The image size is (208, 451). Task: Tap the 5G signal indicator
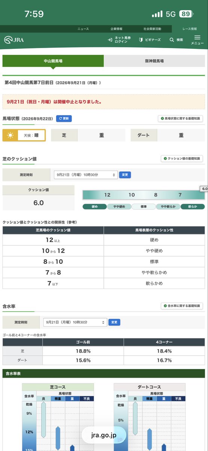point(171,14)
